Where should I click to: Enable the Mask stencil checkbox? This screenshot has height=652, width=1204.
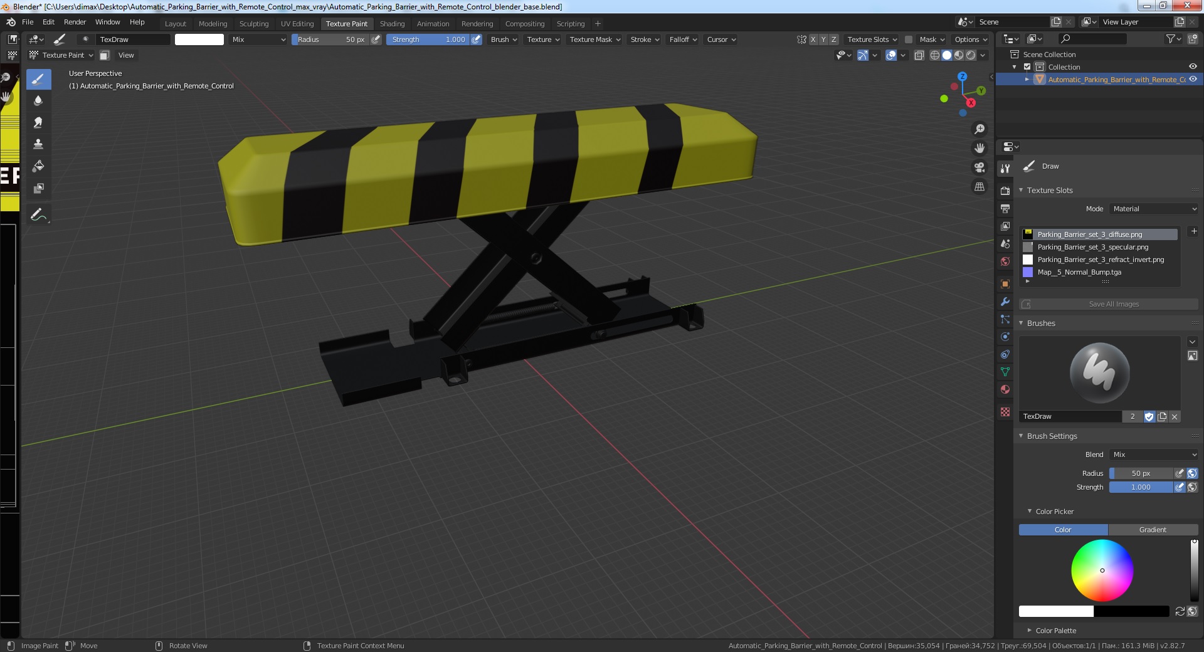pos(908,39)
